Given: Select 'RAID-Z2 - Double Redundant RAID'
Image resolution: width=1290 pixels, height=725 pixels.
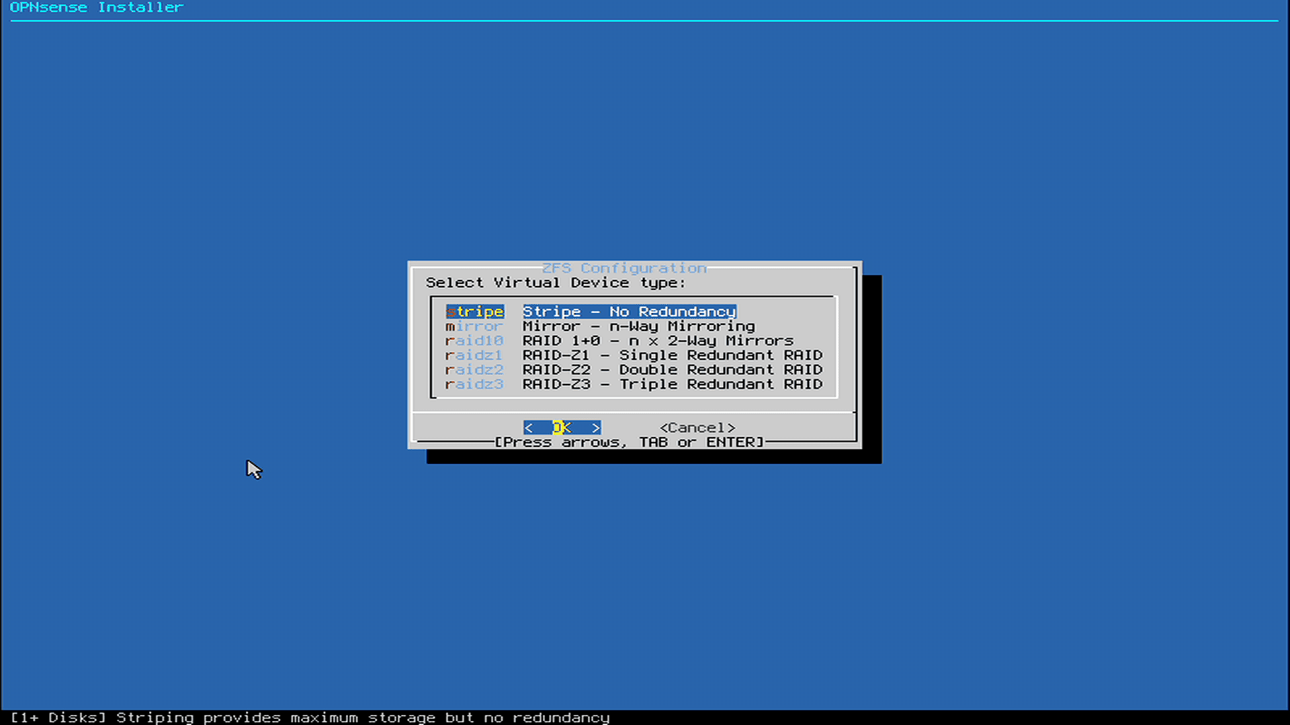Looking at the screenshot, I should pyautogui.click(x=672, y=370).
